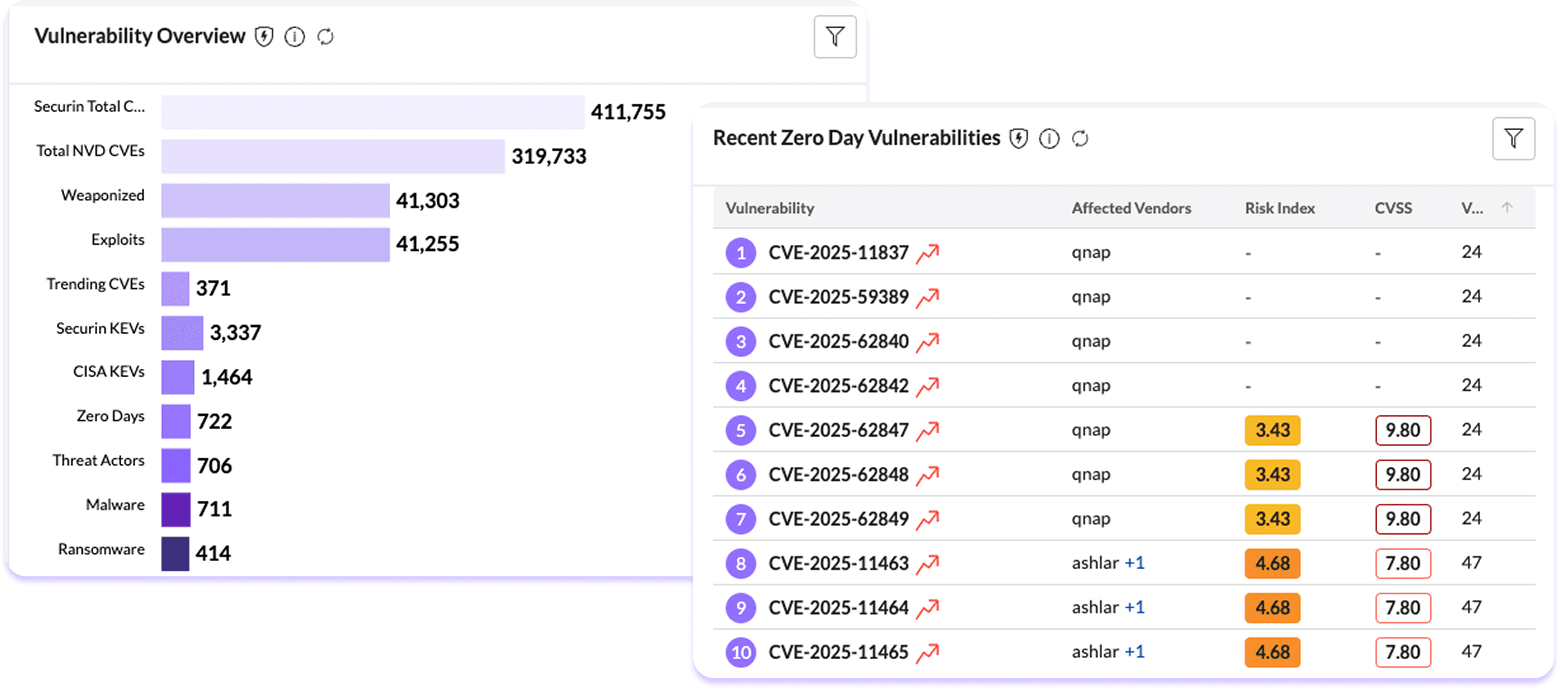1560x689 pixels.
Task: Open CVE-2025-59389 vulnerability details
Action: (838, 297)
